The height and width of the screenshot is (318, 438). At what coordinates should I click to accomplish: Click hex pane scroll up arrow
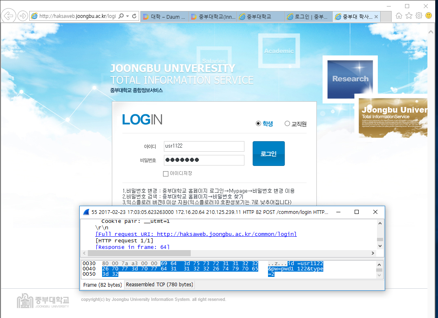379,265
